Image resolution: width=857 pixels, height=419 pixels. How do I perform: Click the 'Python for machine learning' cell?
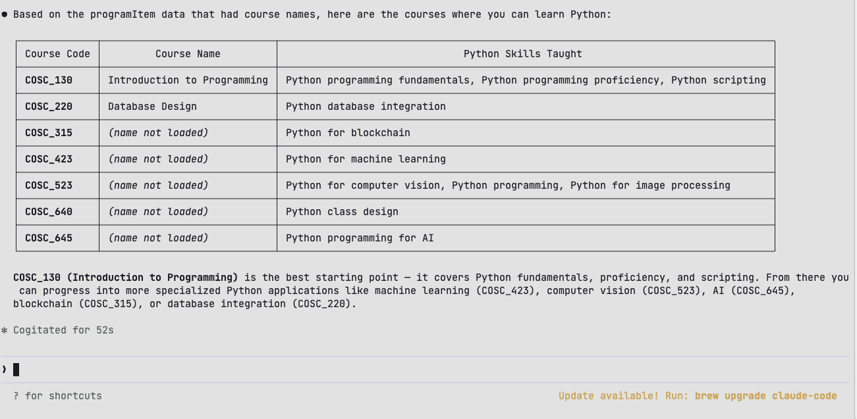point(366,159)
